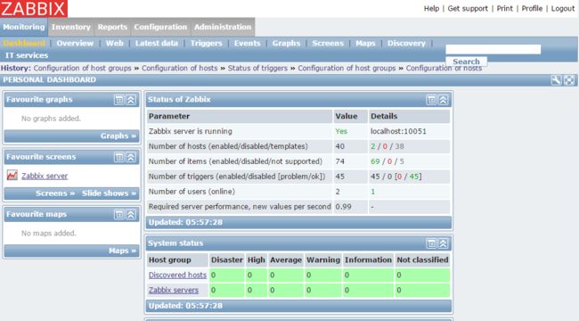Go to Overview submenu
Viewport: 579px width, 321px height.
point(75,44)
